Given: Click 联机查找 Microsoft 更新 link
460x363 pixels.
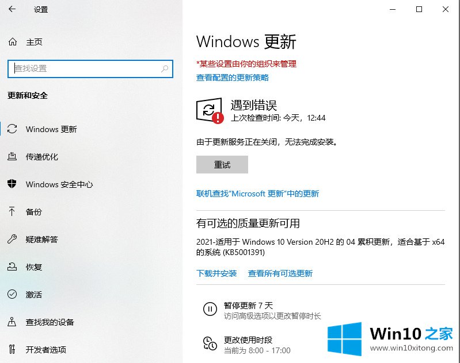Looking at the screenshot, I should click(257, 194).
